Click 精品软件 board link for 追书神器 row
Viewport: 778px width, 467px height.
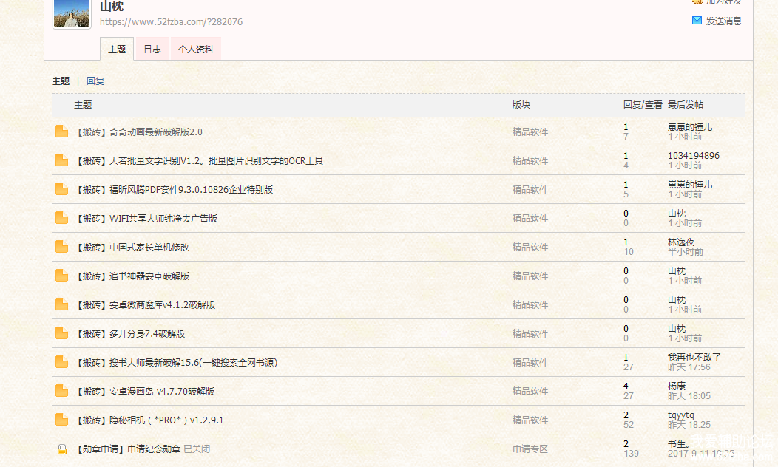point(530,276)
